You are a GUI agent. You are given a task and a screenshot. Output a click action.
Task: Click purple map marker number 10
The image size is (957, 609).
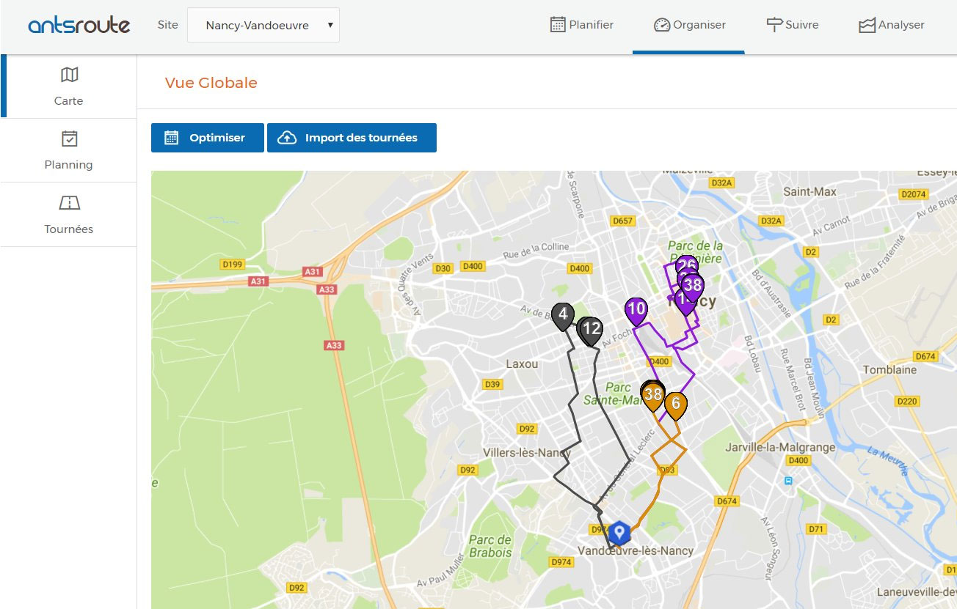[636, 311]
